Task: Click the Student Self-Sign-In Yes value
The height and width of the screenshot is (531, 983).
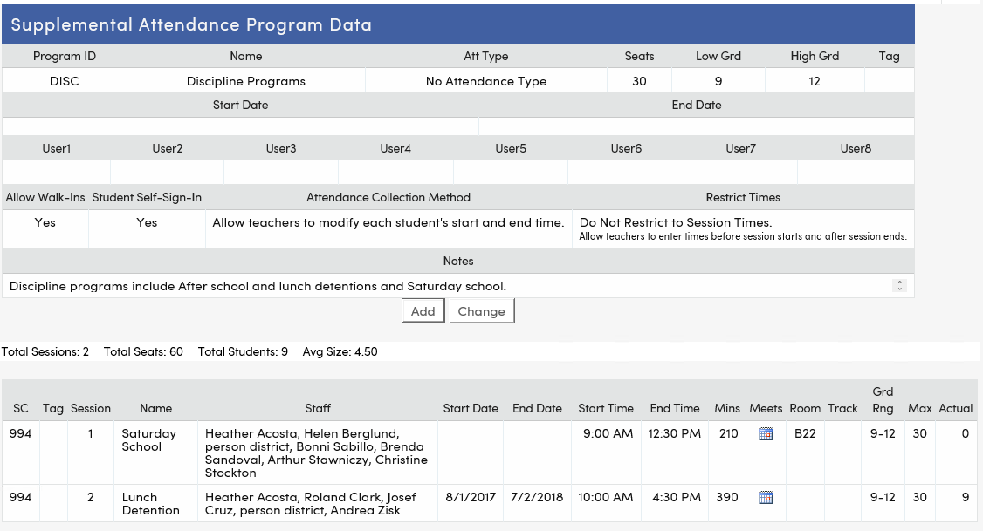Action: pos(147,222)
